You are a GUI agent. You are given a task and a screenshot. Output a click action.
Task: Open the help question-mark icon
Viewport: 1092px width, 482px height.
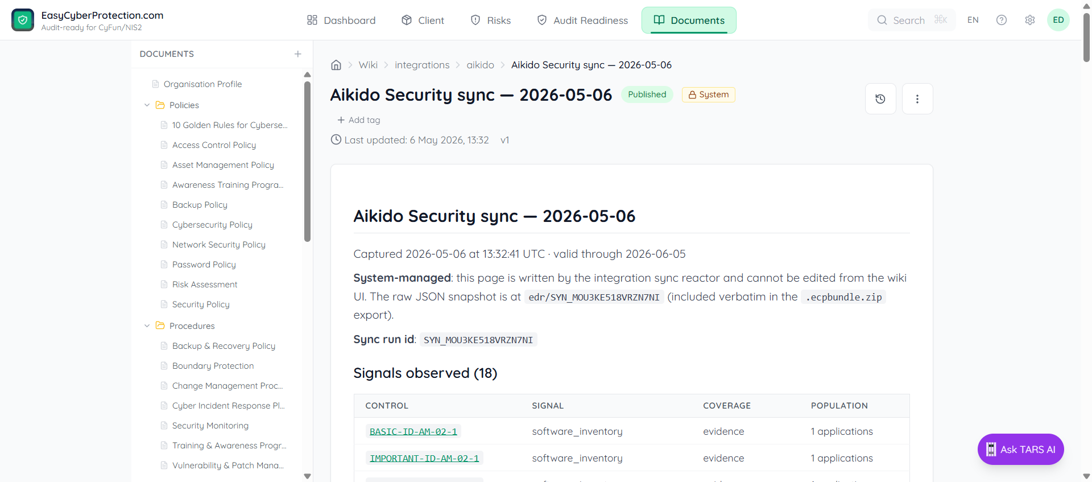pos(1002,20)
